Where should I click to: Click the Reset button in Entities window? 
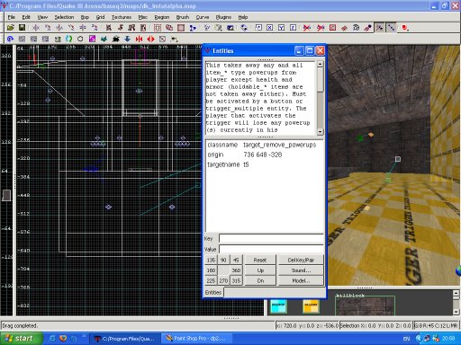[x=260, y=260]
